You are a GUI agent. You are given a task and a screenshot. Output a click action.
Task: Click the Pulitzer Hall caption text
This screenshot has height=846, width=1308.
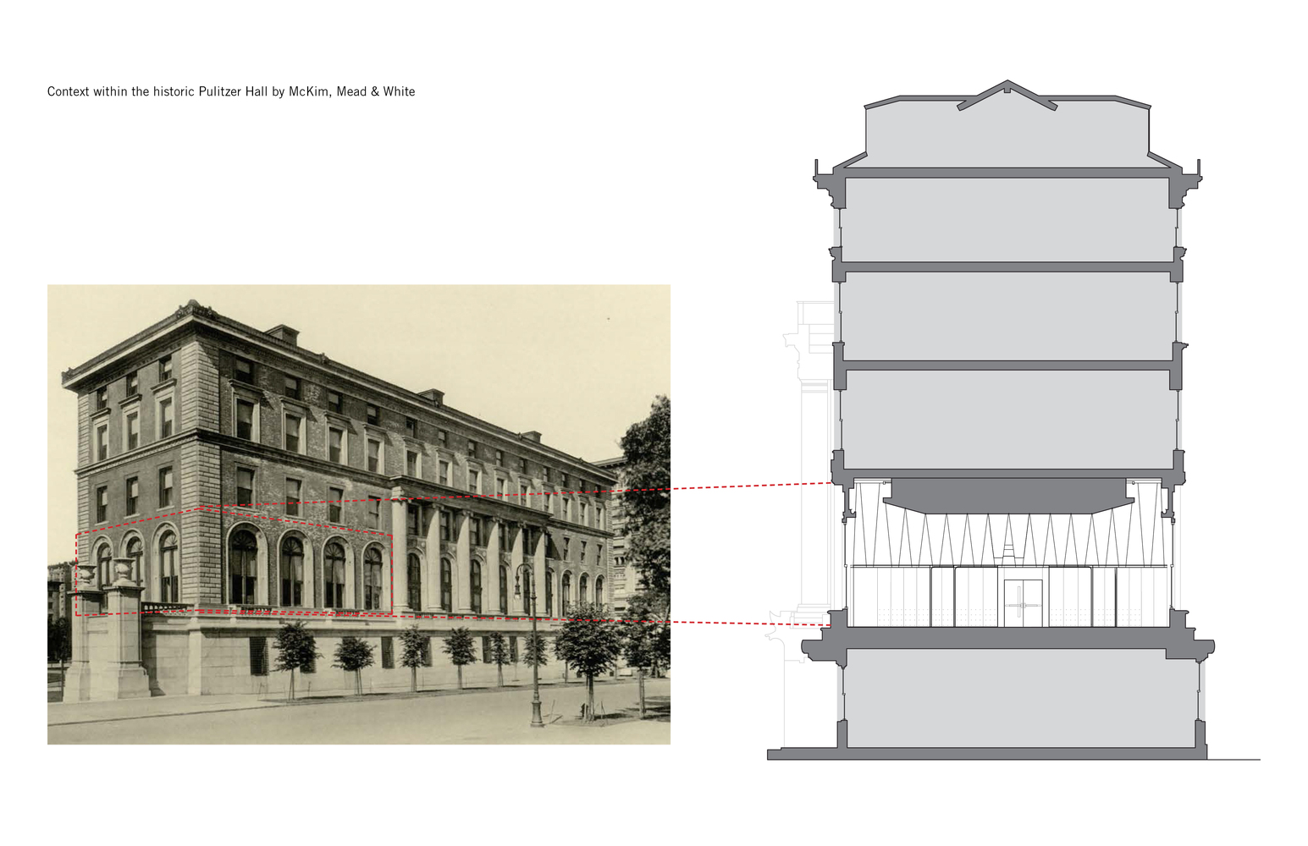[x=231, y=91]
